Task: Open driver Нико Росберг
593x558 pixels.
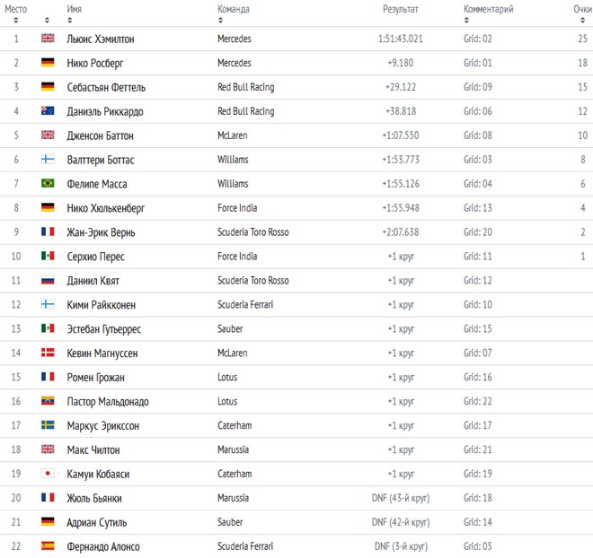Action: point(95,63)
